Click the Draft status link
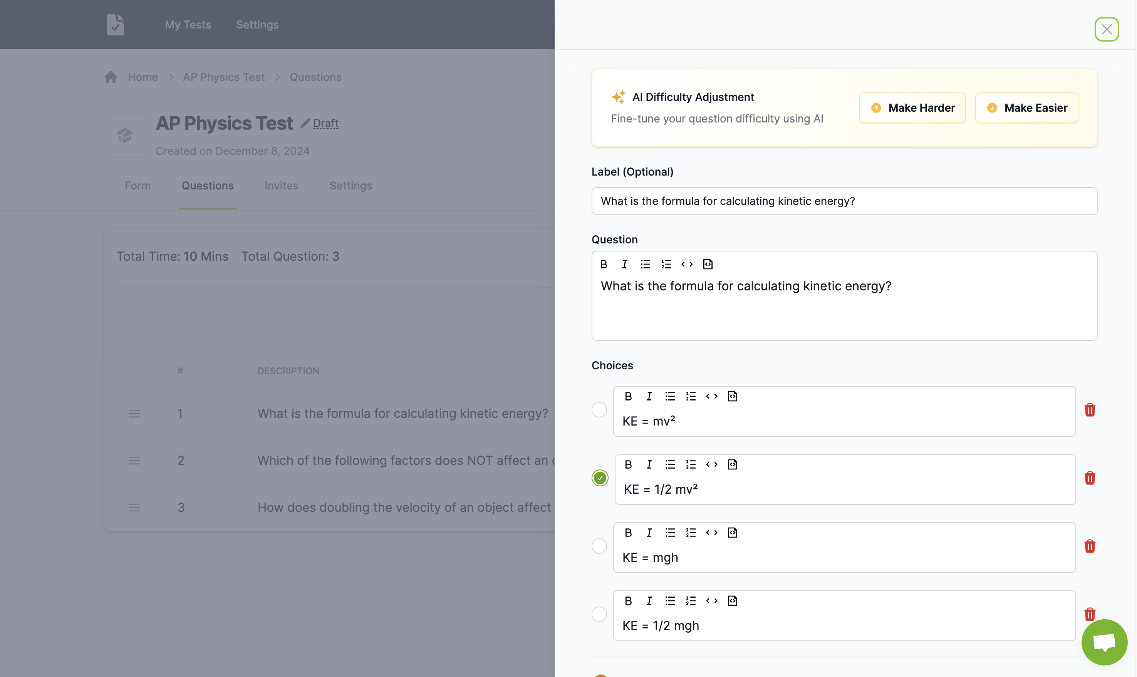This screenshot has width=1137, height=677. (325, 123)
